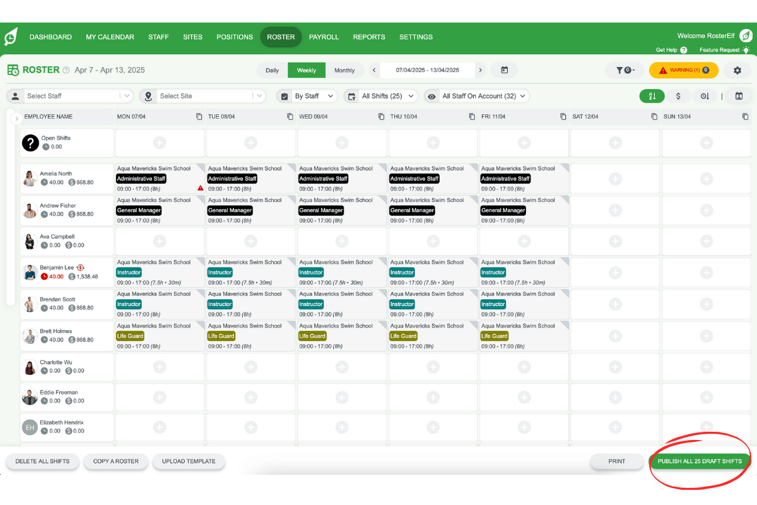Click the hours sort icon
This screenshot has width=757, height=505.
click(707, 96)
